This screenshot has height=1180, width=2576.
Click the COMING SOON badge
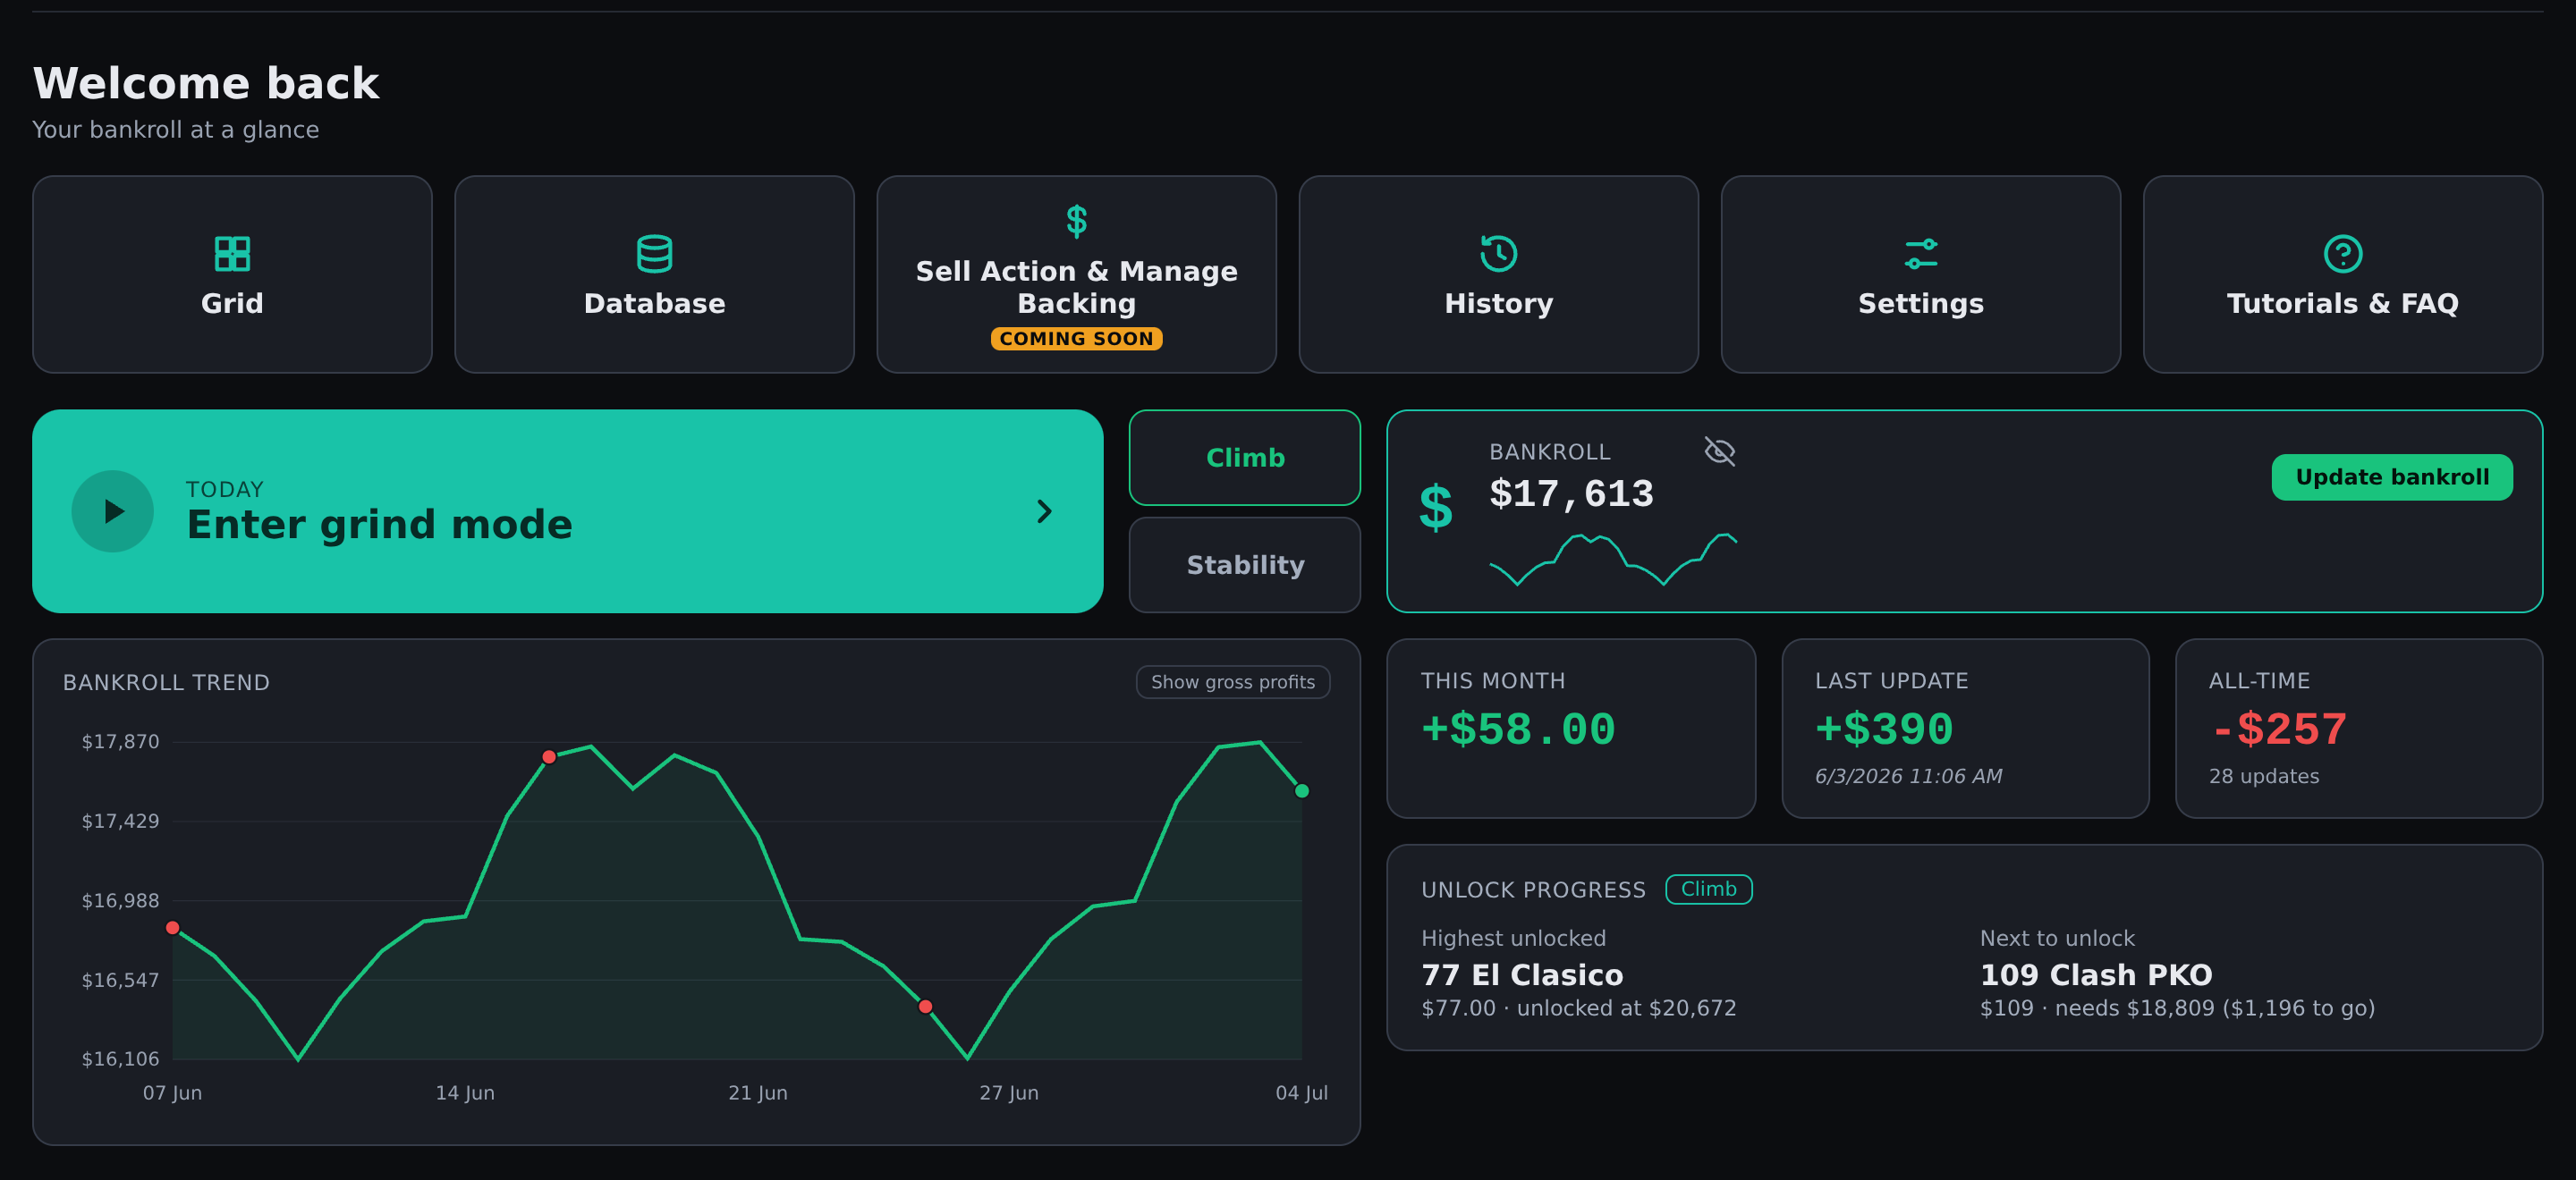1076,339
